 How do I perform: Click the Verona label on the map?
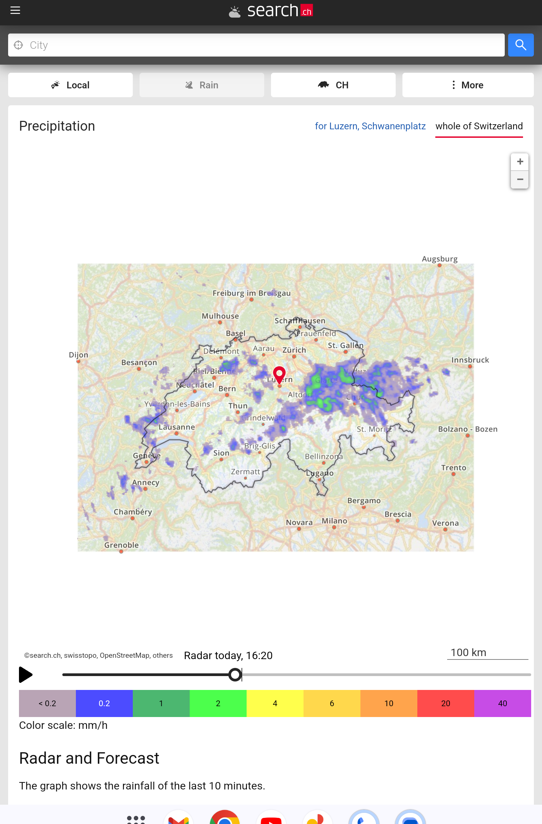(x=445, y=523)
